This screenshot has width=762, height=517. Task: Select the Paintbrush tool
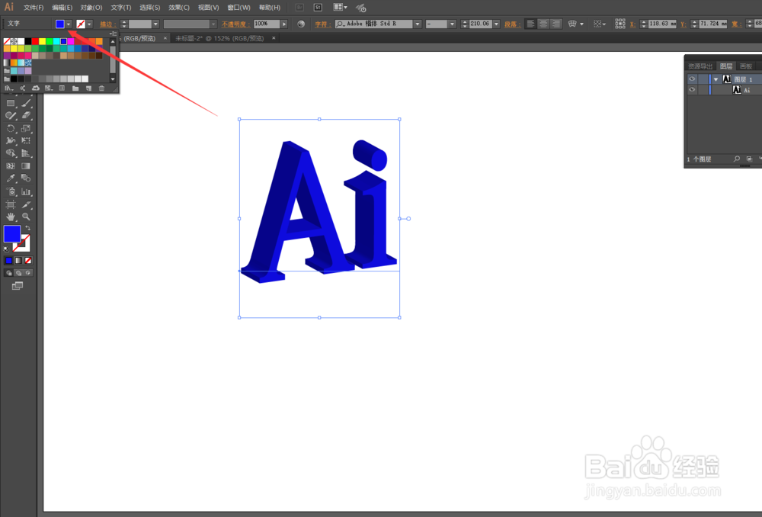click(x=26, y=103)
